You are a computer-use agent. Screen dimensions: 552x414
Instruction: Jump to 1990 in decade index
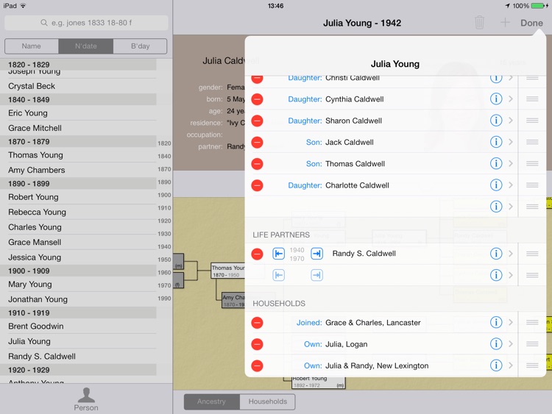coord(164,299)
